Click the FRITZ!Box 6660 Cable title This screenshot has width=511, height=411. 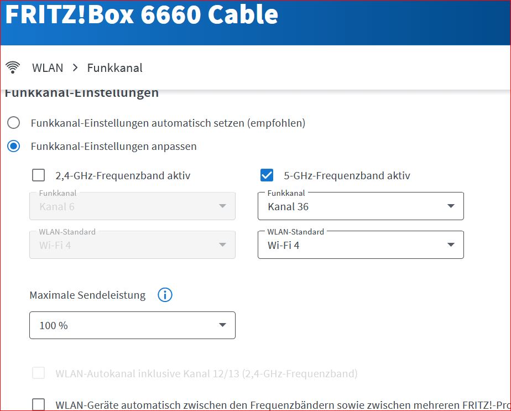[141, 15]
